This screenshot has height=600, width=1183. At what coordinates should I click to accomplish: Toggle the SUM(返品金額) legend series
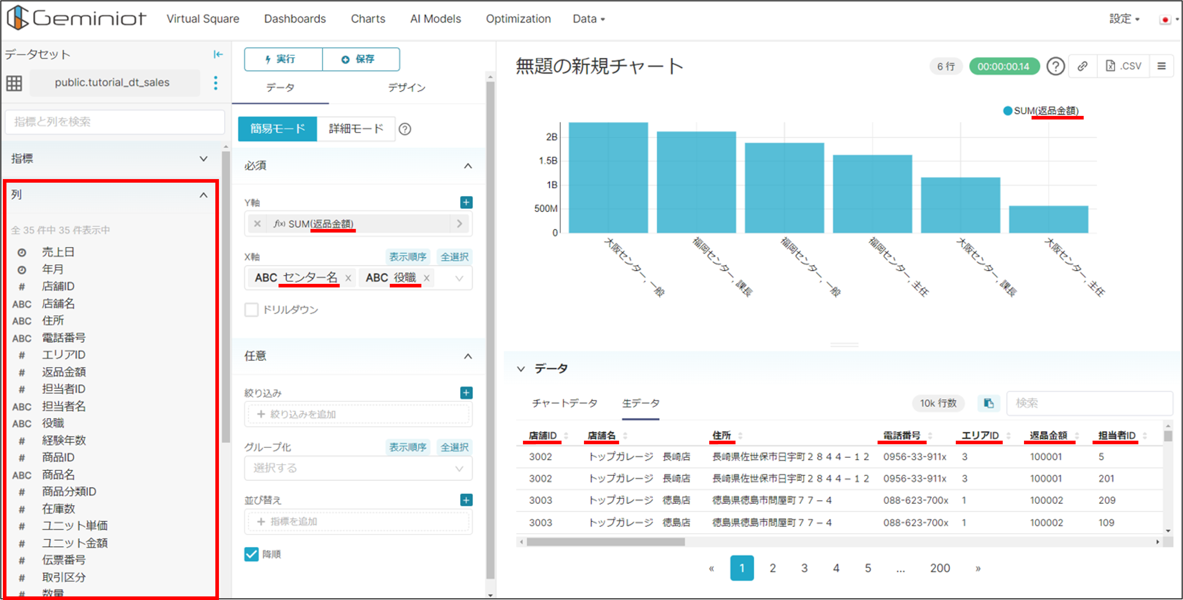1041,111
